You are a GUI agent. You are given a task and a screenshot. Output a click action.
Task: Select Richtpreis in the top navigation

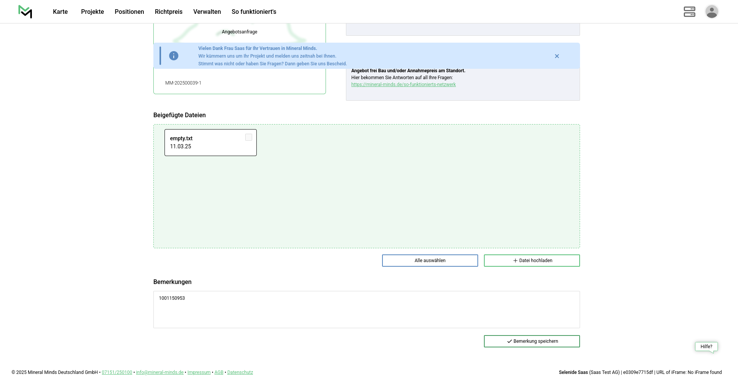point(168,12)
